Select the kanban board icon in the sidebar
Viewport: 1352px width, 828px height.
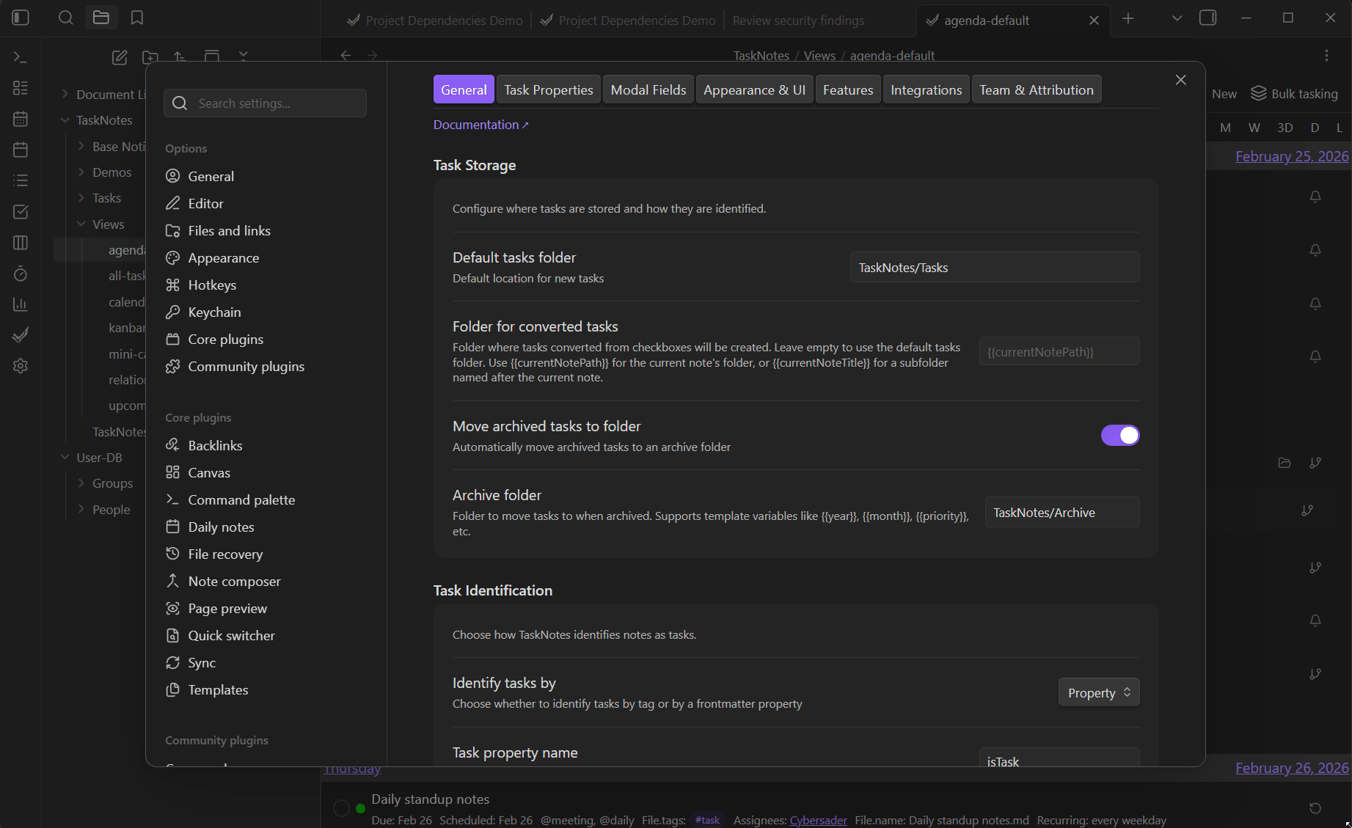click(21, 242)
